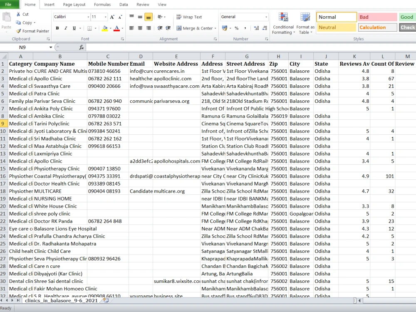Viewport: 416px width, 312px height.
Task: Select column A header
Action: click(20, 56)
